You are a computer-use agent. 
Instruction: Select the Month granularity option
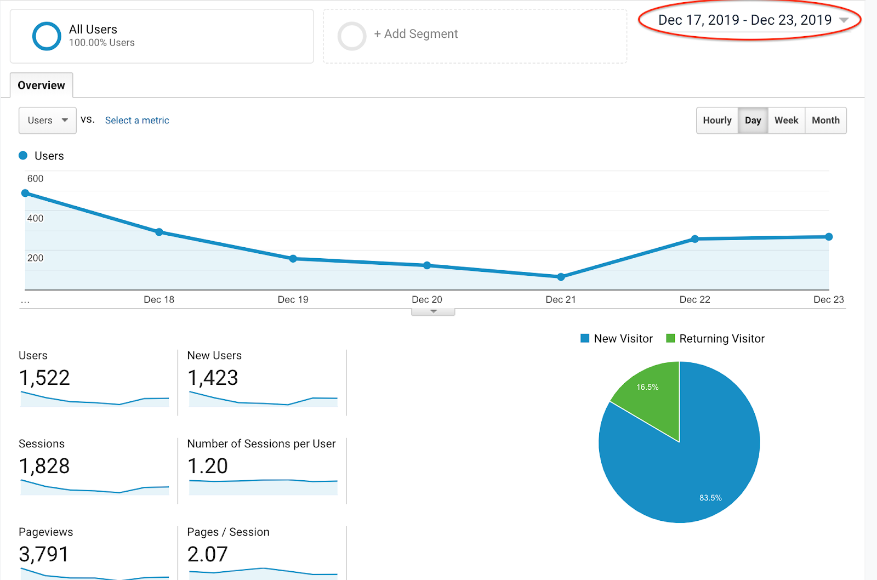825,120
